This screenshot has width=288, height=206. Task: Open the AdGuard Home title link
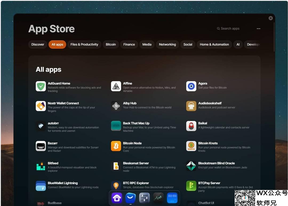pyautogui.click(x=59, y=84)
